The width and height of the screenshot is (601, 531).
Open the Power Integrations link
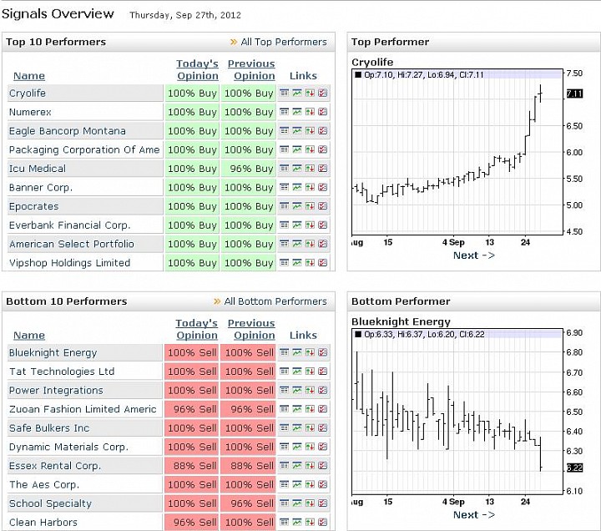[x=56, y=390]
